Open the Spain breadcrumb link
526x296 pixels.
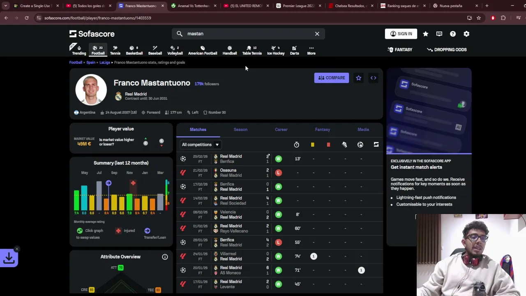91,62
